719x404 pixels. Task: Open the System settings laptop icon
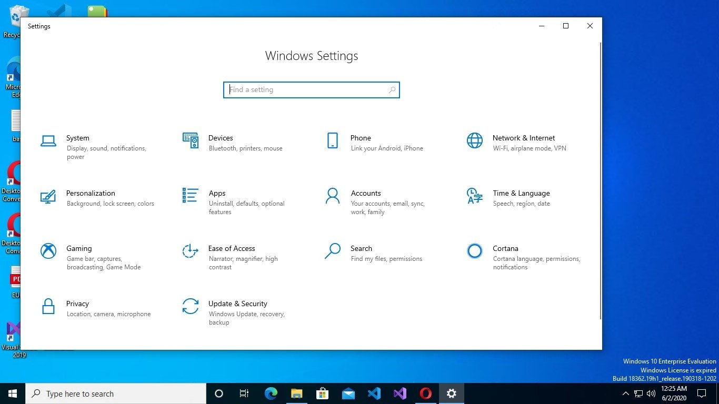(x=48, y=140)
